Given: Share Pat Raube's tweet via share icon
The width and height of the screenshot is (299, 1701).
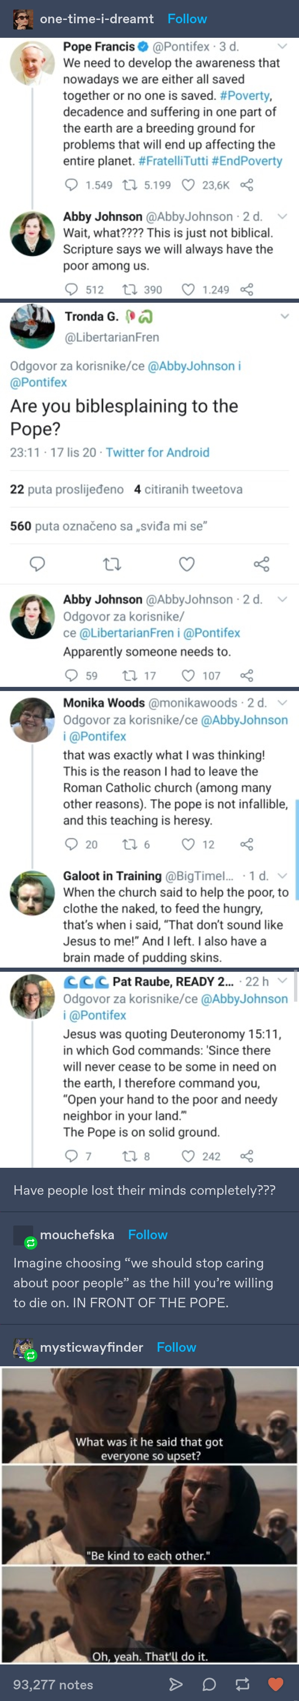Looking at the screenshot, I should tap(247, 1156).
